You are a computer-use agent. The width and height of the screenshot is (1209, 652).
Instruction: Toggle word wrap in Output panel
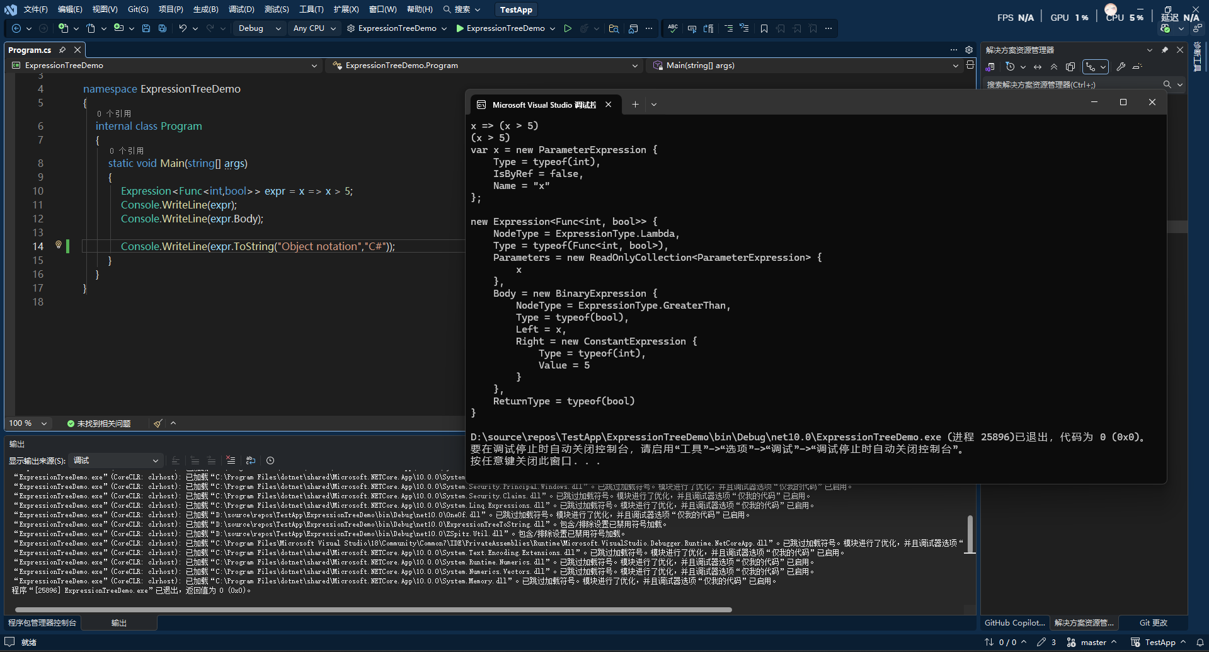click(251, 460)
